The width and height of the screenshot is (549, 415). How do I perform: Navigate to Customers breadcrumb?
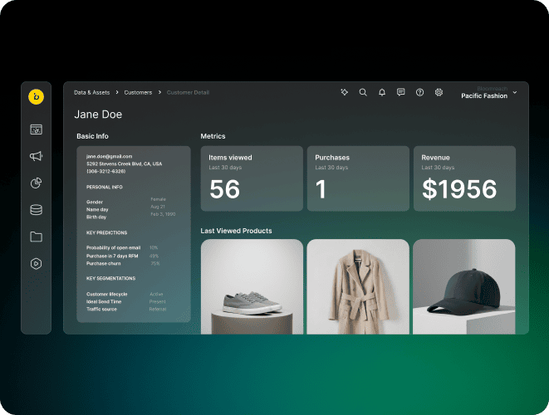point(138,92)
